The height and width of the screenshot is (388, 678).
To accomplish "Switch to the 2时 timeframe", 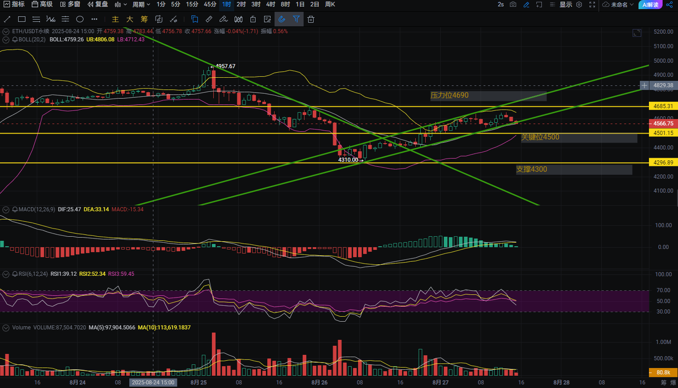I will click(241, 4).
